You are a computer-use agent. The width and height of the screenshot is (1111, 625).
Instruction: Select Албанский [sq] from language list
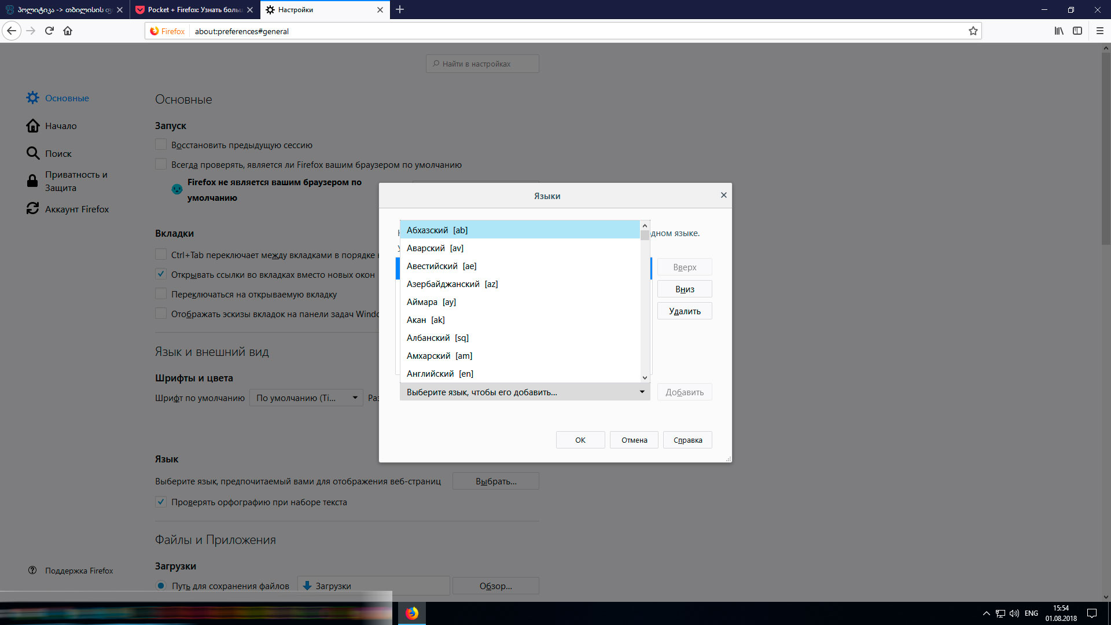click(437, 338)
